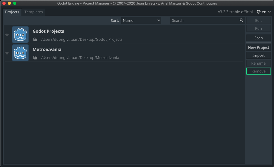Viewport: 274px width, 167px height.
Task: Select the Godot Projects robot icon
Action: [20, 35]
